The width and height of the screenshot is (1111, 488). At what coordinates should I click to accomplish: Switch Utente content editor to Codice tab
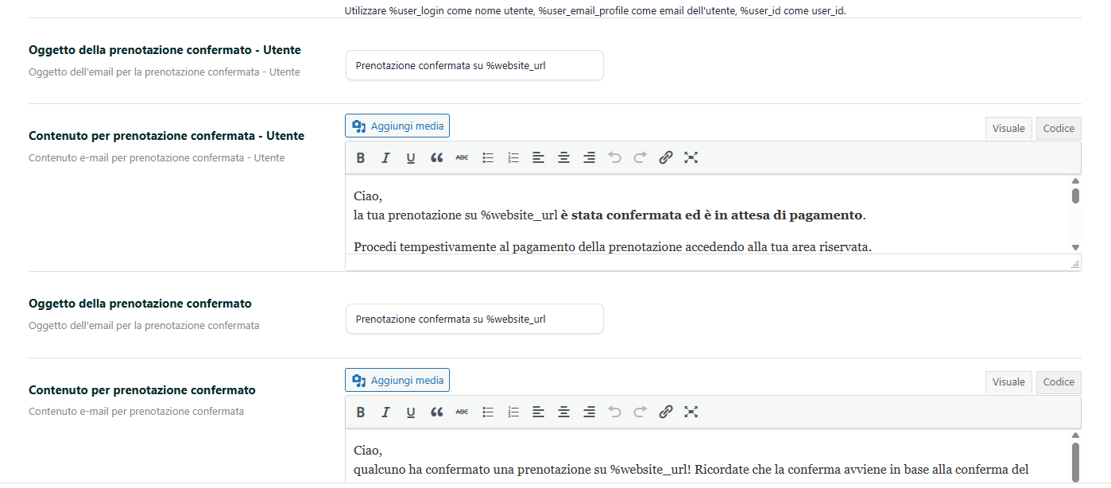click(x=1059, y=129)
